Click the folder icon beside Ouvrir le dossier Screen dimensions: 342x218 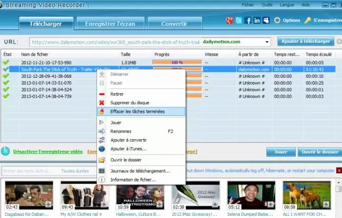tap(102, 160)
